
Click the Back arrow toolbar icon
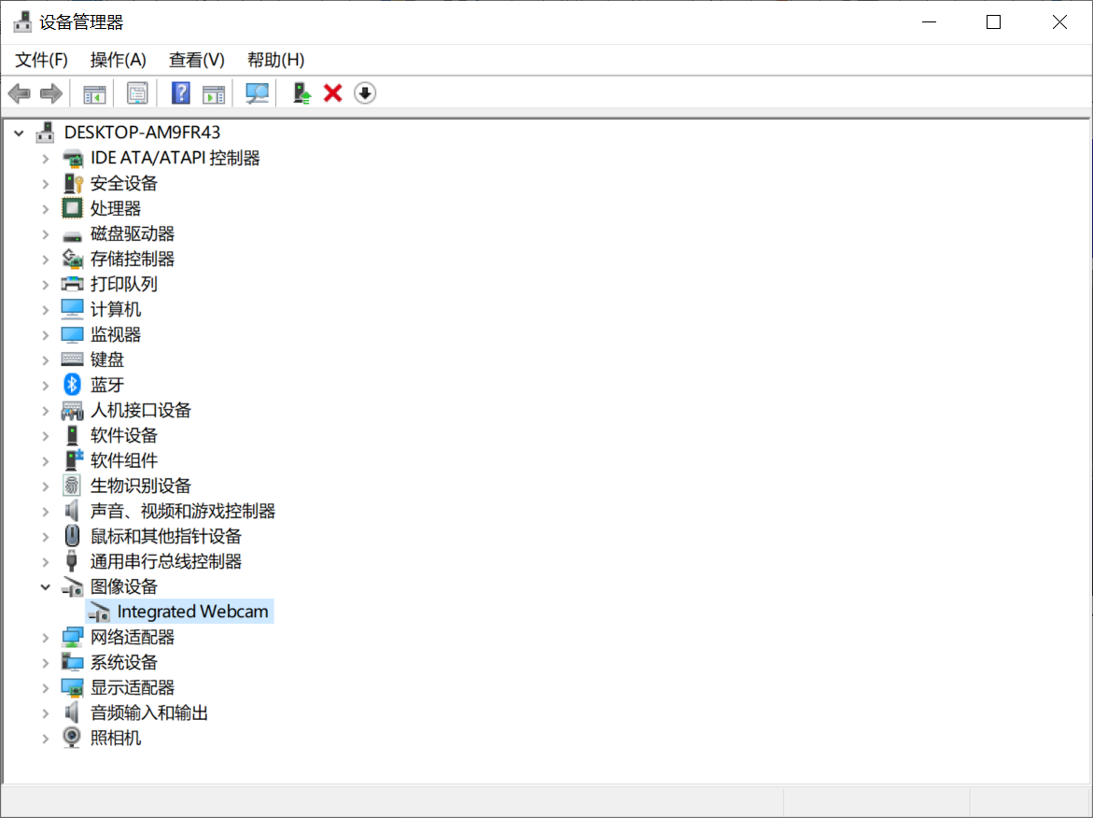[x=20, y=93]
